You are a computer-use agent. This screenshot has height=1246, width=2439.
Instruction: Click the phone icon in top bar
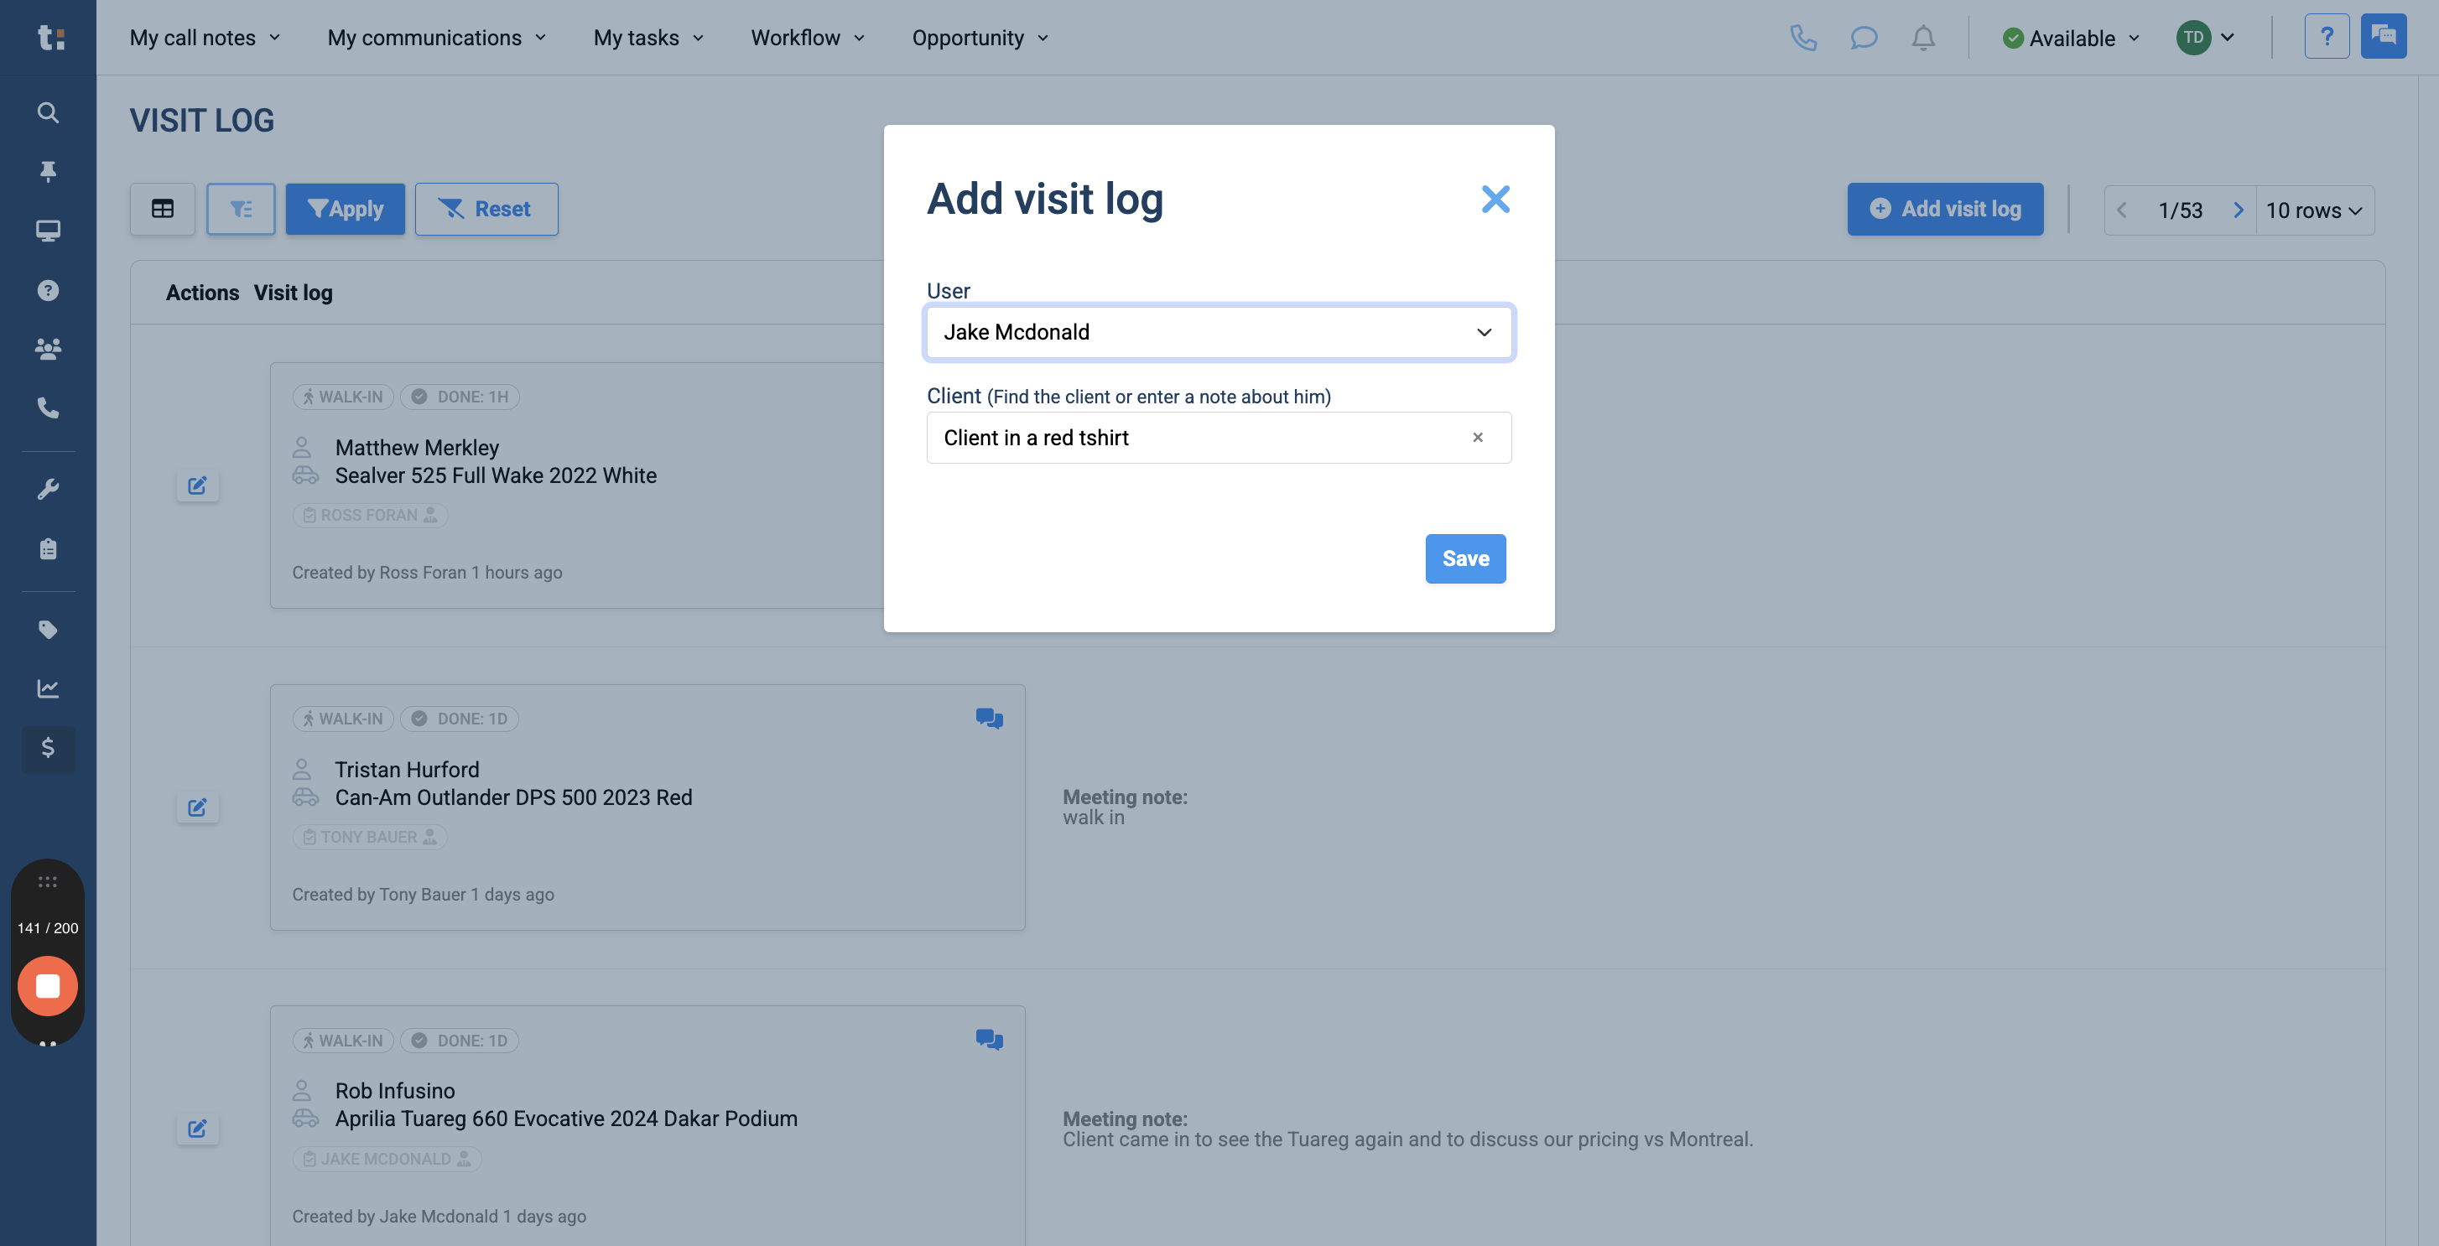(1802, 38)
